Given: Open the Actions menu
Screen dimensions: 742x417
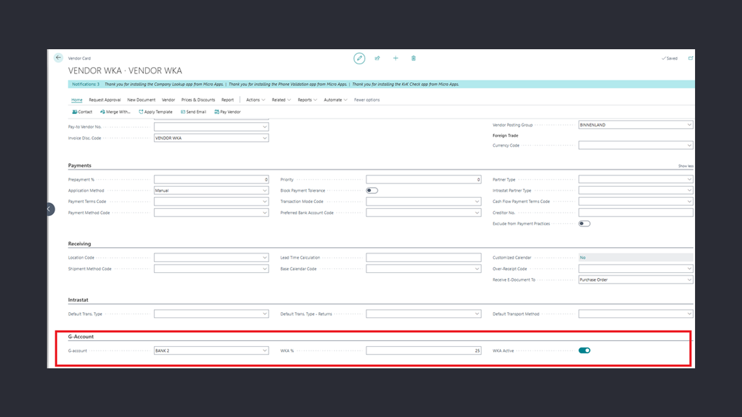Looking at the screenshot, I should click(255, 100).
